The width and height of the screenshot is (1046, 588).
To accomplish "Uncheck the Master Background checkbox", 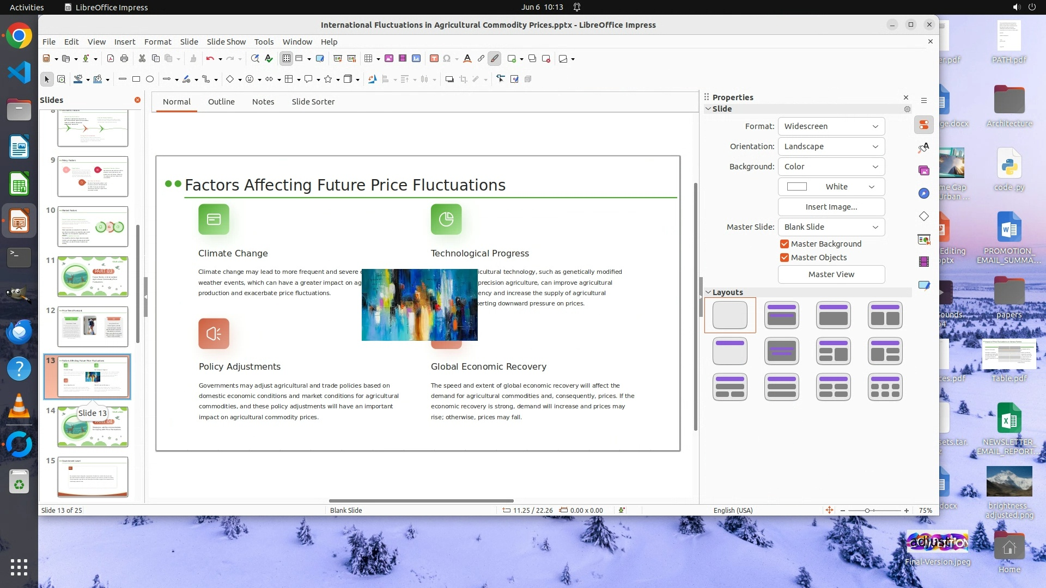I will click(784, 244).
